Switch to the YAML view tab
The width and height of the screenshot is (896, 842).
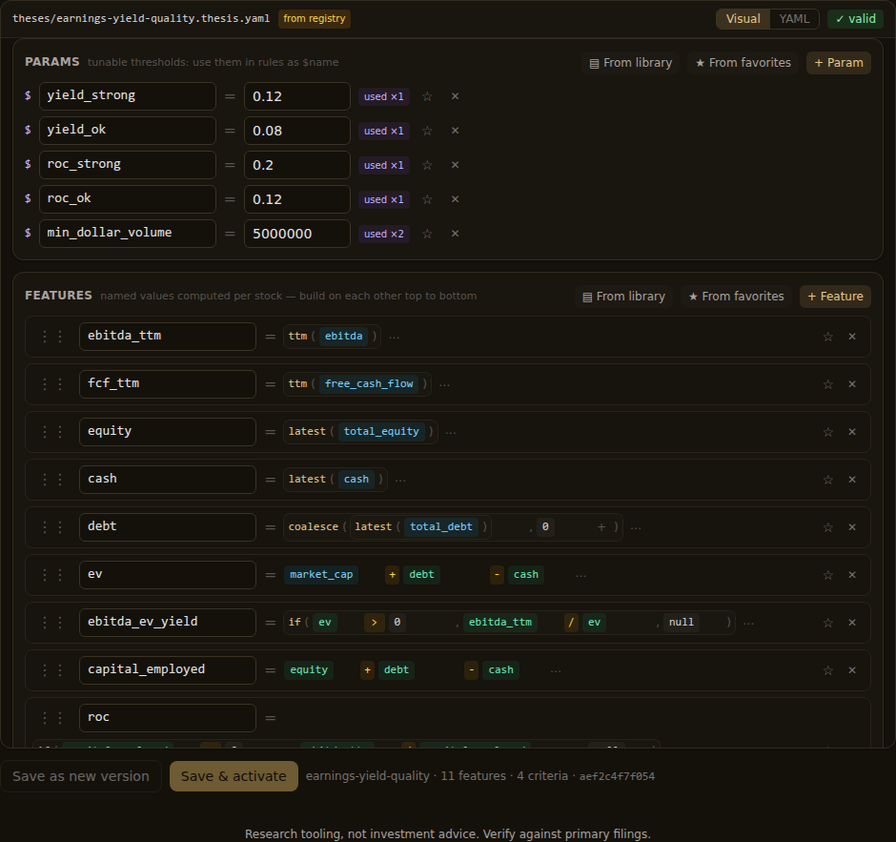pos(794,19)
